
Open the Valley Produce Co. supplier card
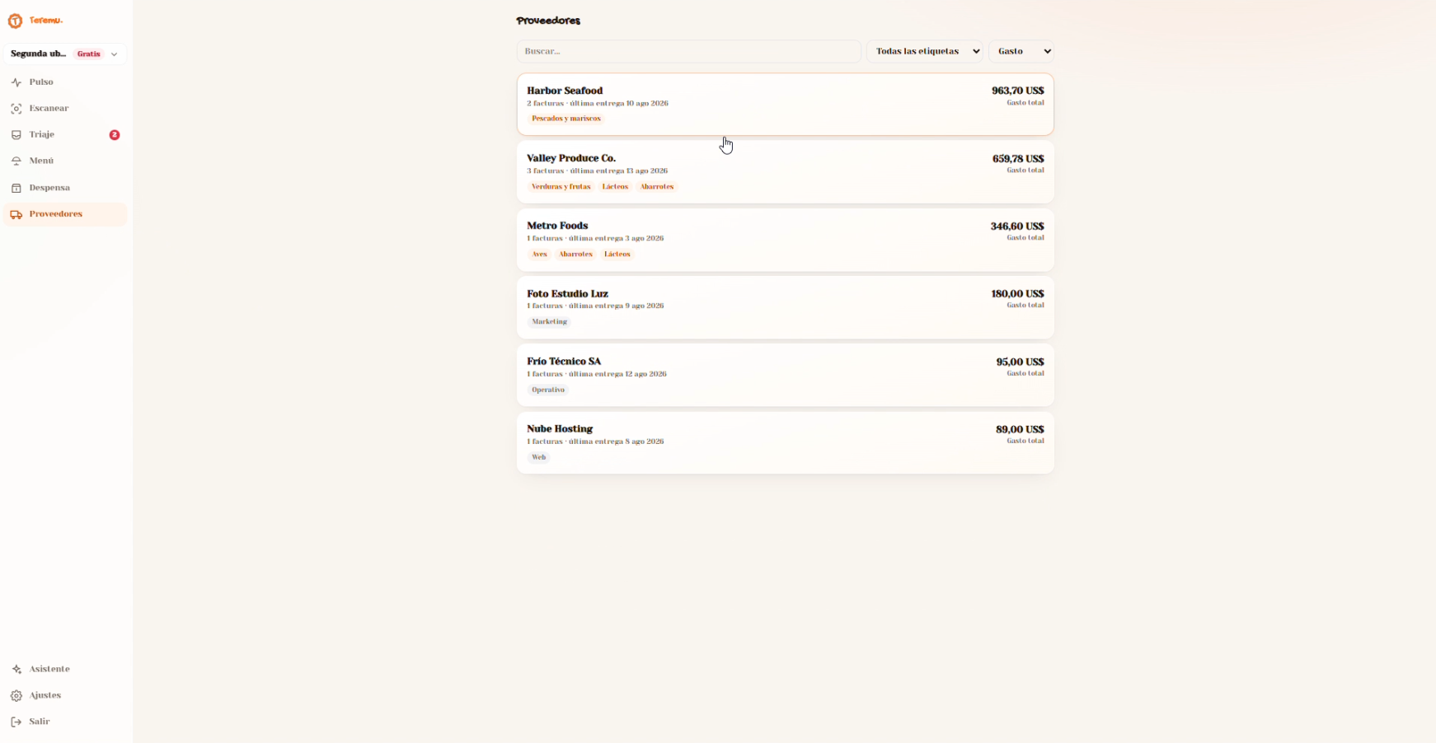pos(786,172)
